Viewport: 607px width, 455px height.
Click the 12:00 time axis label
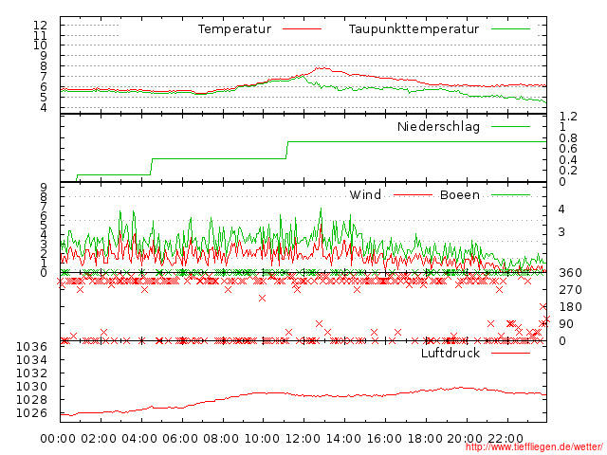pyautogui.click(x=303, y=439)
